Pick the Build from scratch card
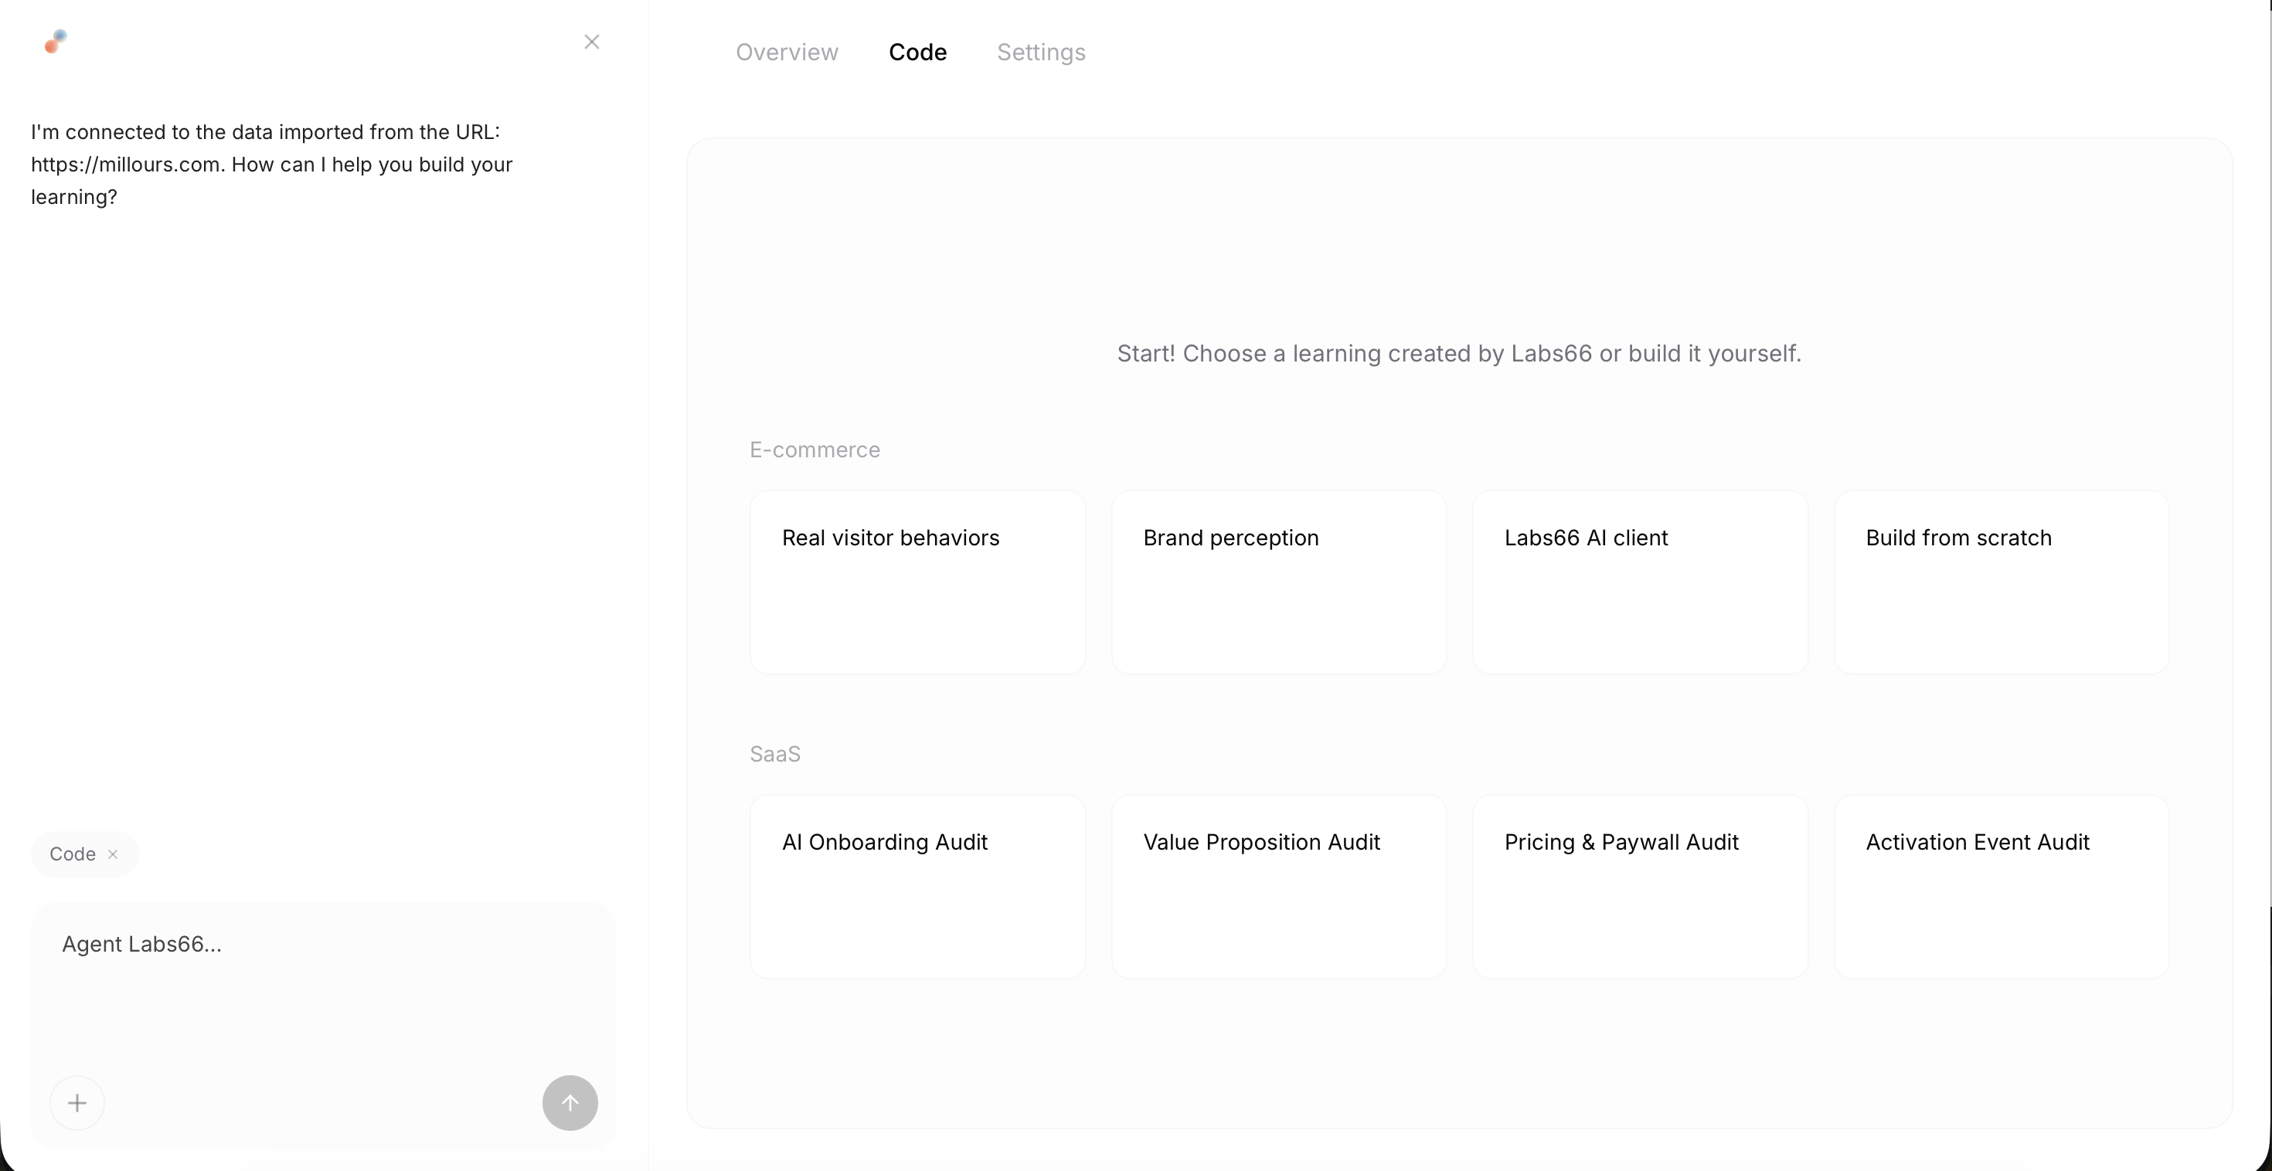Image resolution: width=2272 pixels, height=1171 pixels. [x=2002, y=582]
